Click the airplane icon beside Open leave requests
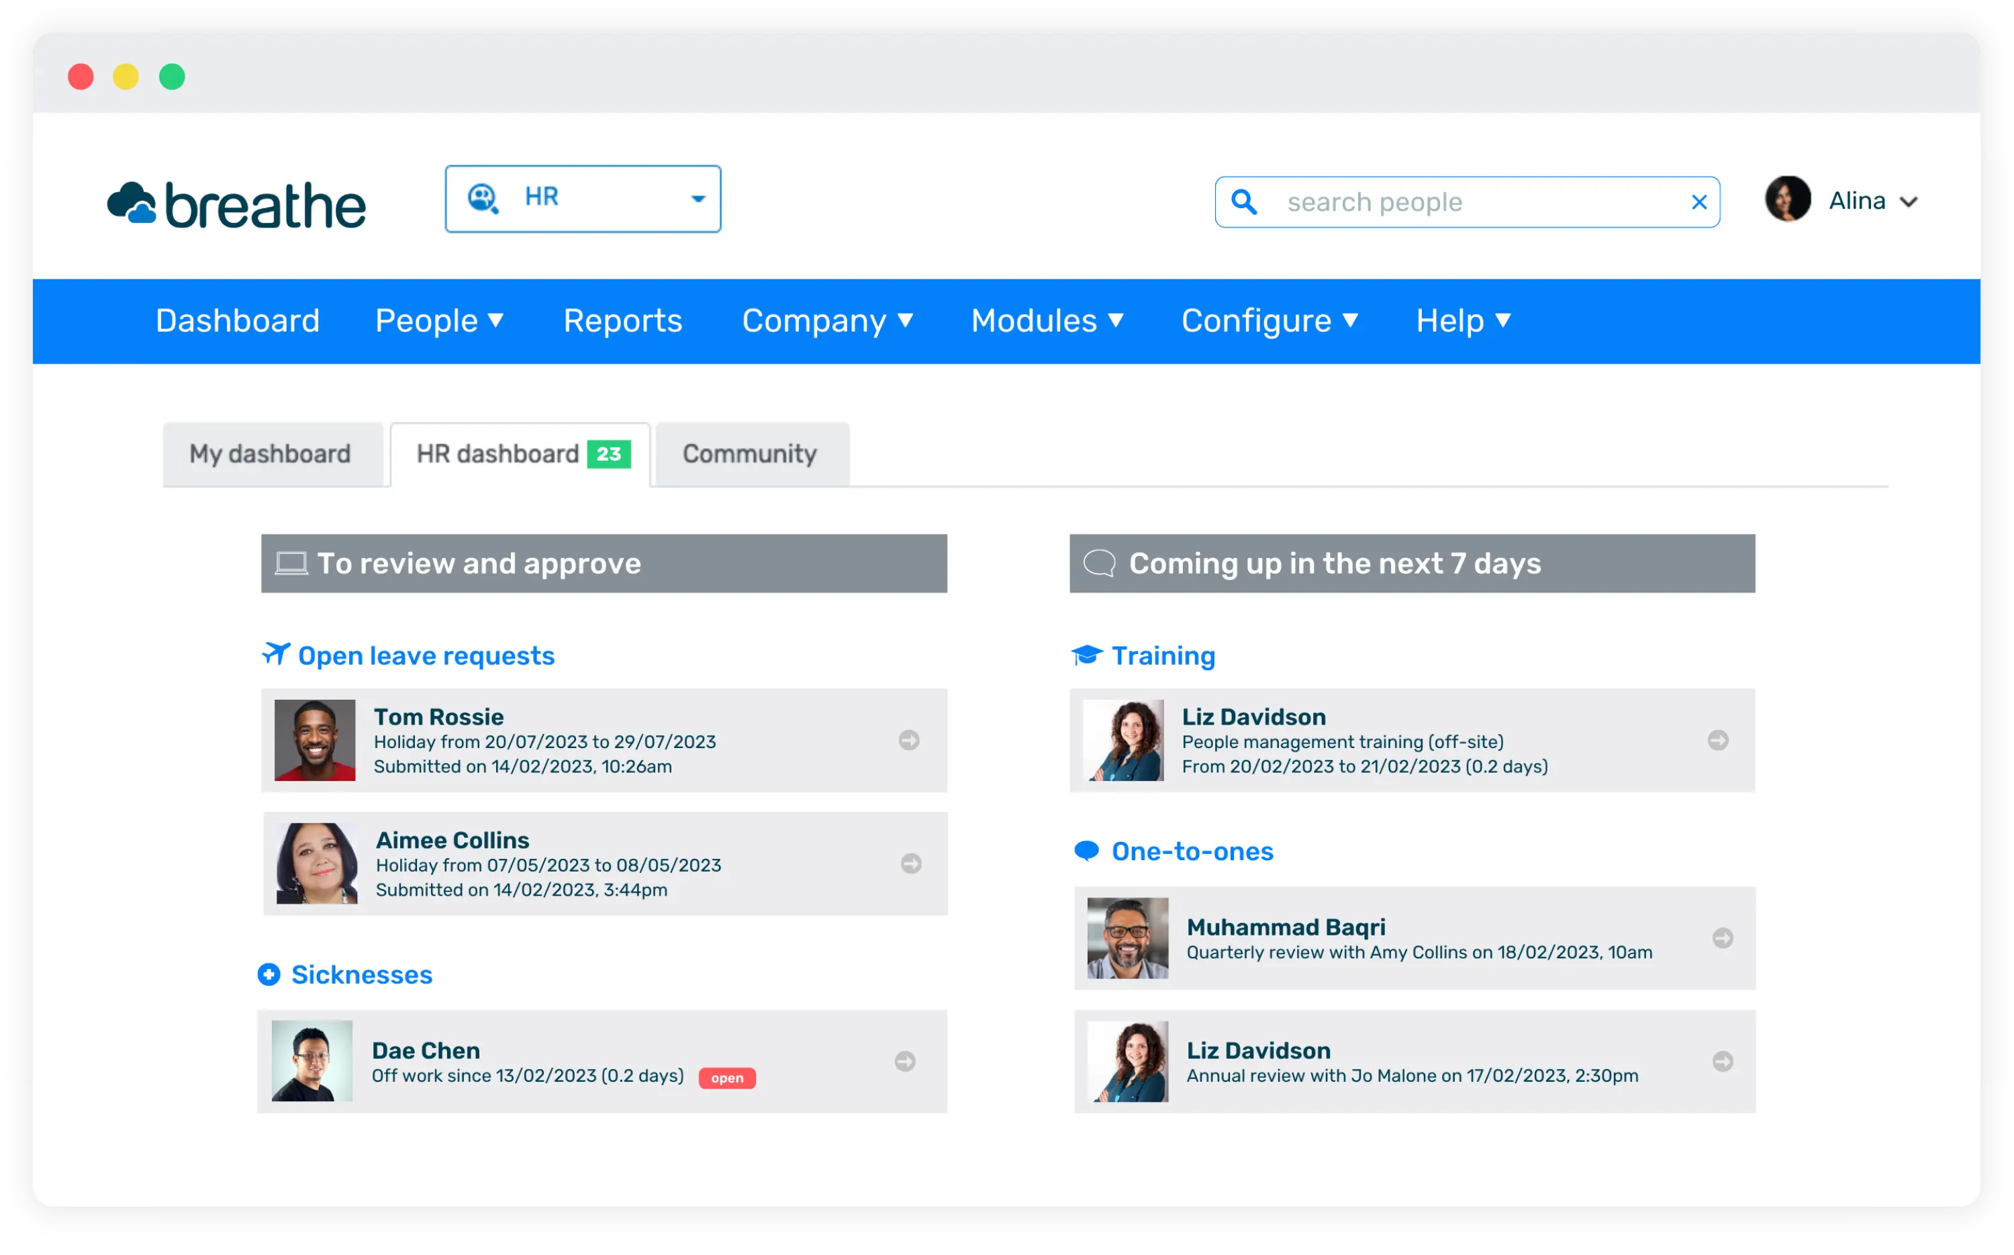Screen dimensions: 2014x1255 (x=275, y=654)
